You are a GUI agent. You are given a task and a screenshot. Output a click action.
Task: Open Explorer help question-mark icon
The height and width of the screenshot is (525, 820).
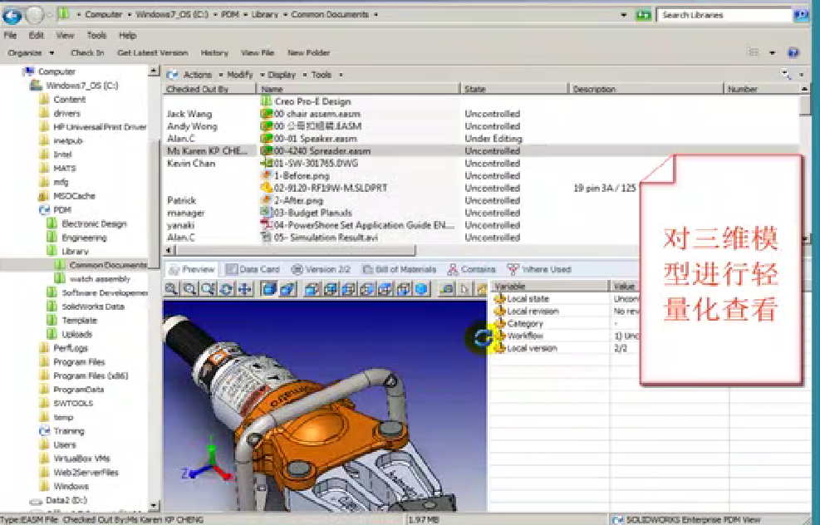coord(793,52)
